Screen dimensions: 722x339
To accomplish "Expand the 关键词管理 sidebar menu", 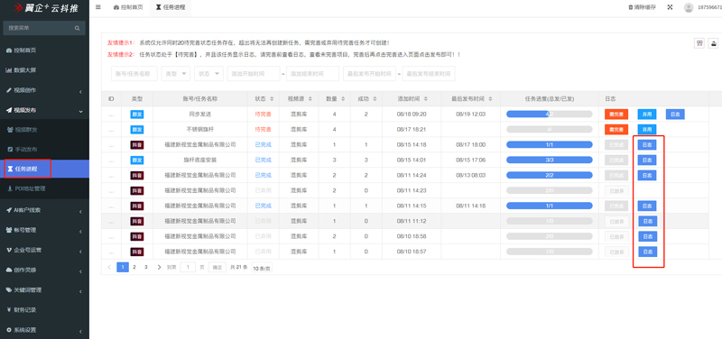I will (44, 290).
